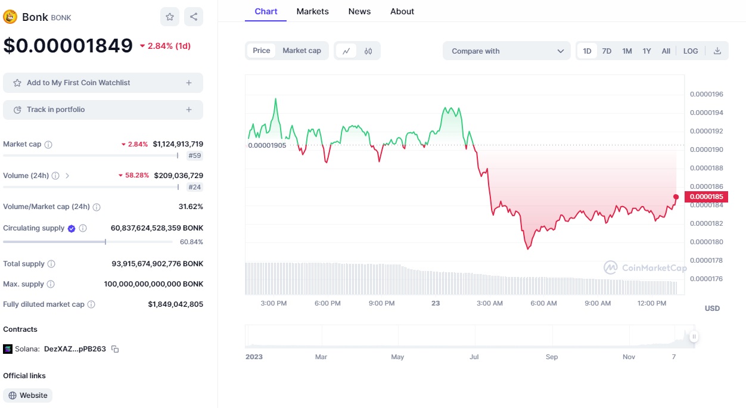The height and width of the screenshot is (408, 746).
Task: Open the About tab
Action: point(402,11)
